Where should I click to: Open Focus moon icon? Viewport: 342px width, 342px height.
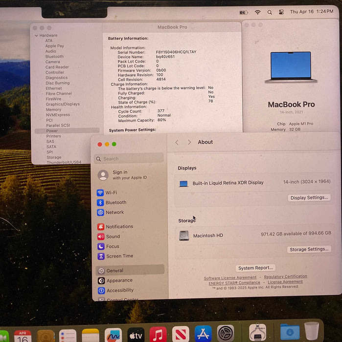[101, 246]
